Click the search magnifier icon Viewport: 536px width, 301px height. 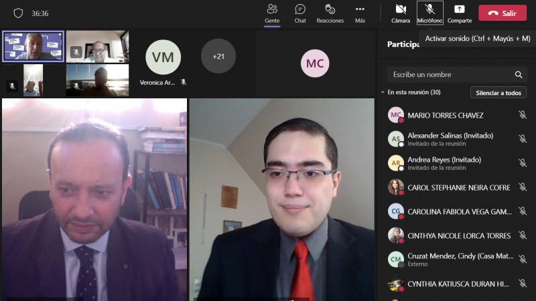coord(519,75)
